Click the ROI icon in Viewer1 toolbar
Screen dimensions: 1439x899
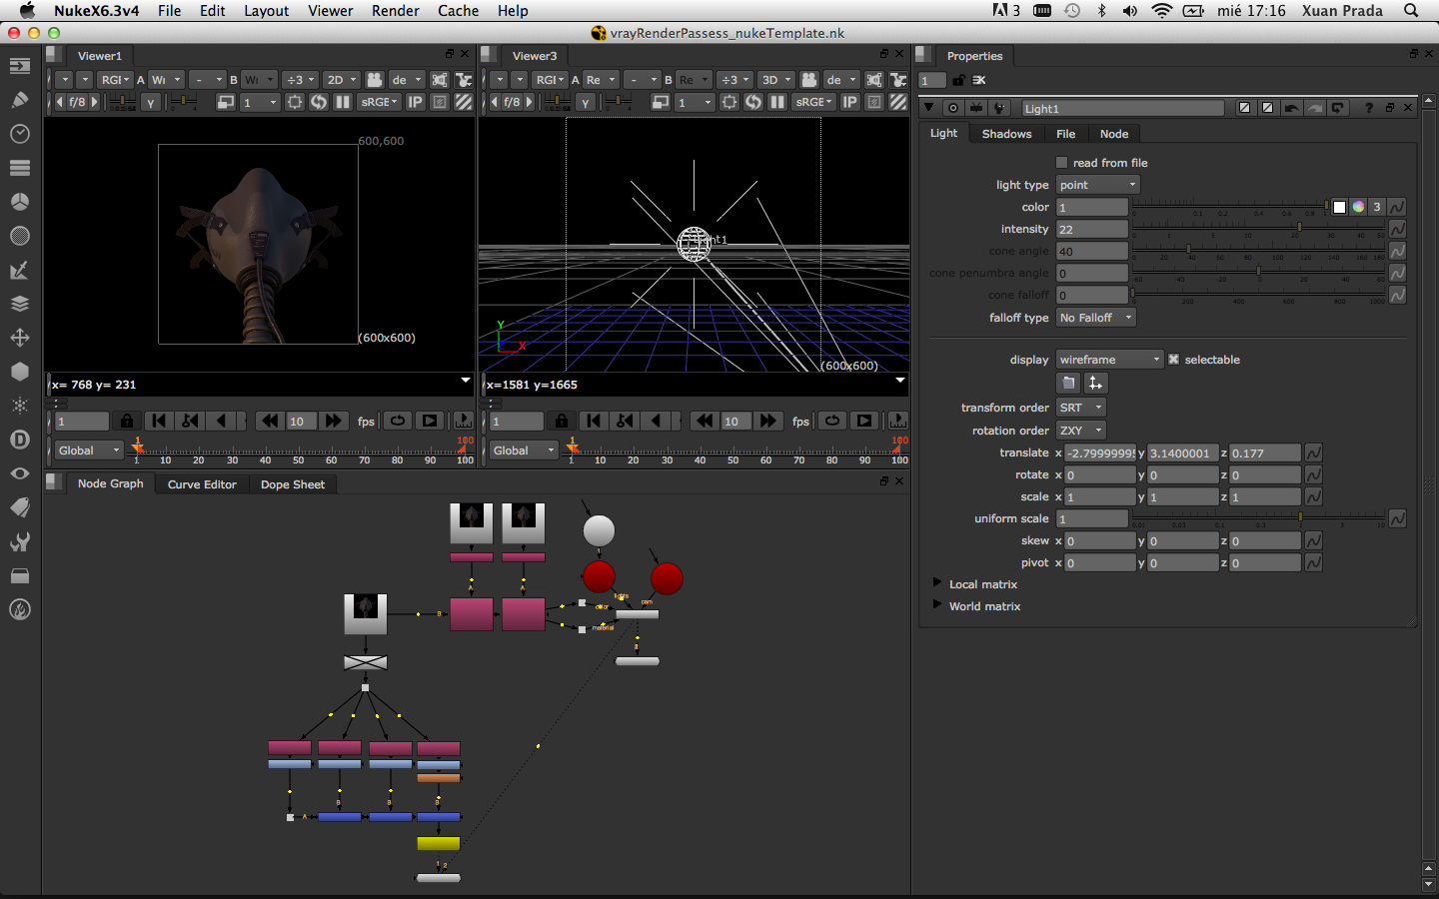[x=295, y=102]
